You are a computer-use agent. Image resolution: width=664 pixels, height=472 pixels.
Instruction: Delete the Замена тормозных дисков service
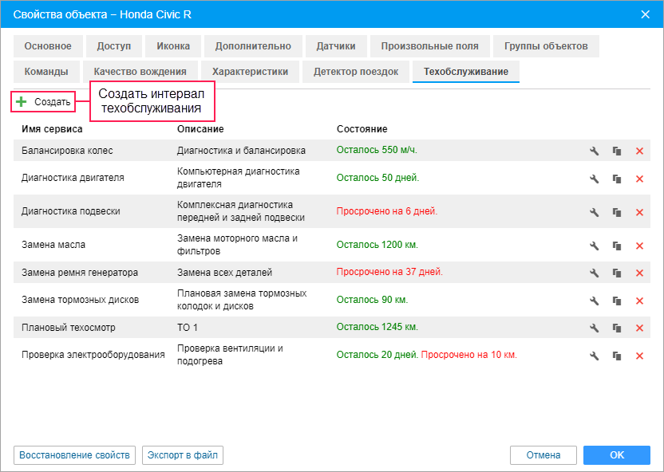(x=639, y=301)
